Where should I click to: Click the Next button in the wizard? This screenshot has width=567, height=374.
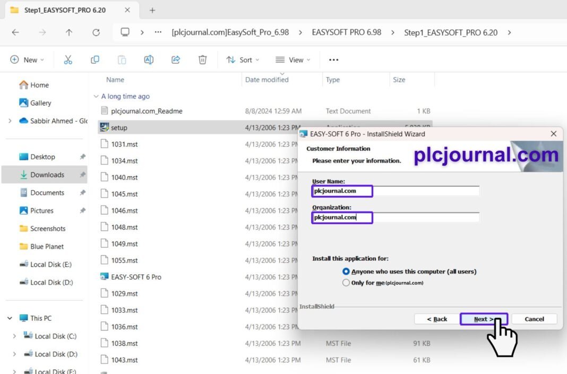point(483,319)
